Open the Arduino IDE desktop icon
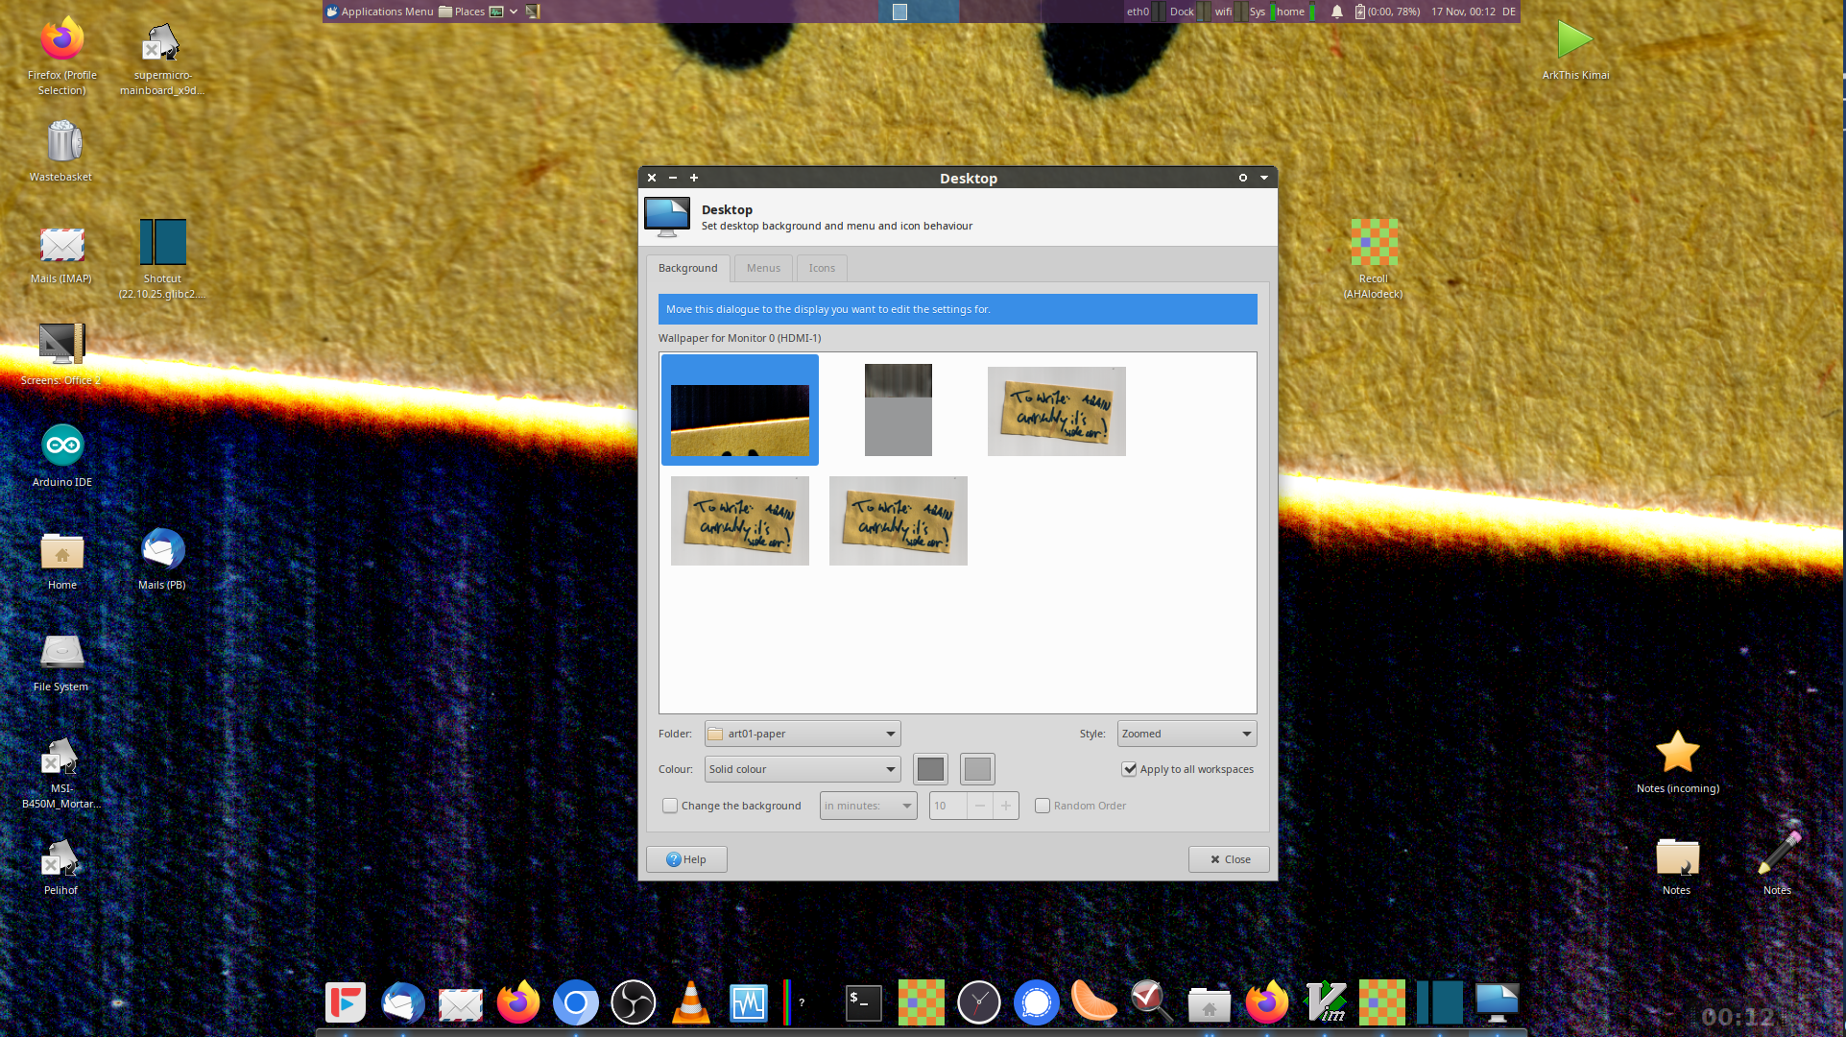Image resolution: width=1846 pixels, height=1037 pixels. 62,446
